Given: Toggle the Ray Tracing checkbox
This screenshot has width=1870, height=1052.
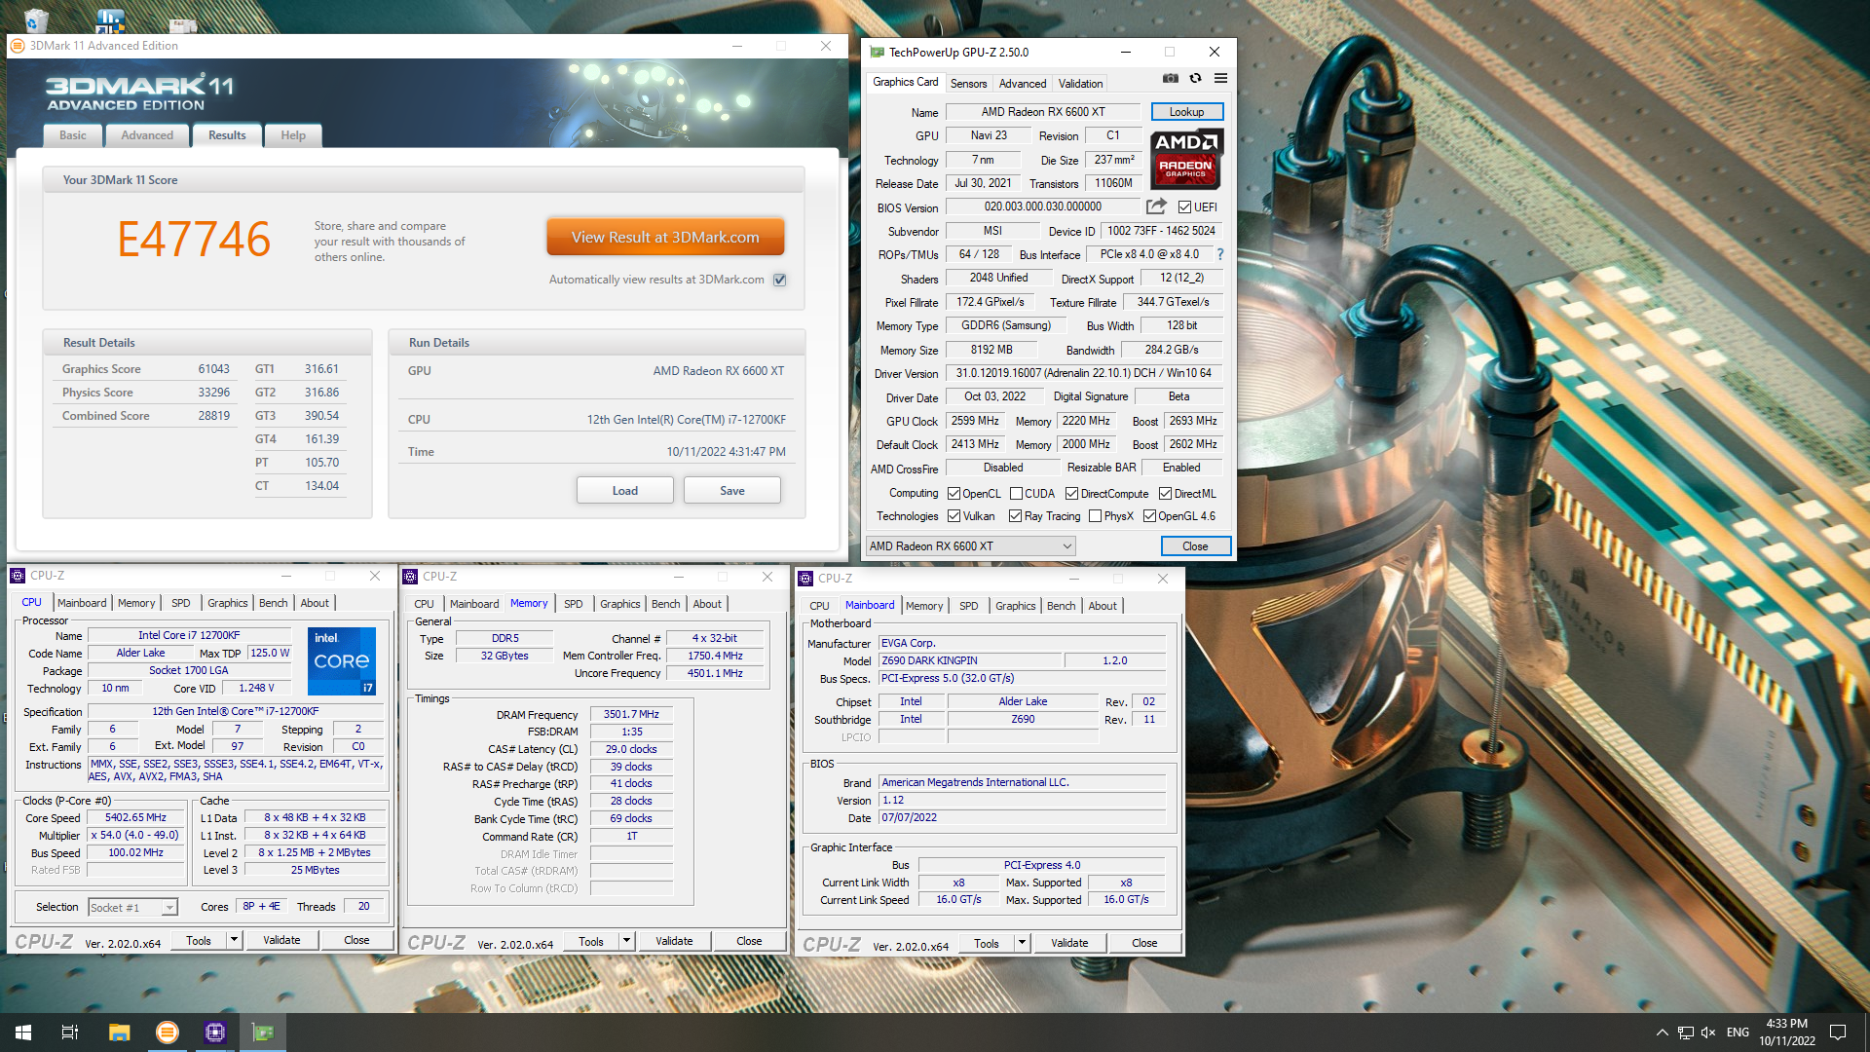Looking at the screenshot, I should tap(1016, 516).
